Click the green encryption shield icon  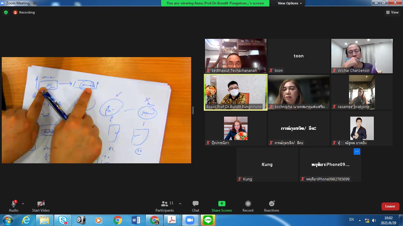tap(6, 12)
